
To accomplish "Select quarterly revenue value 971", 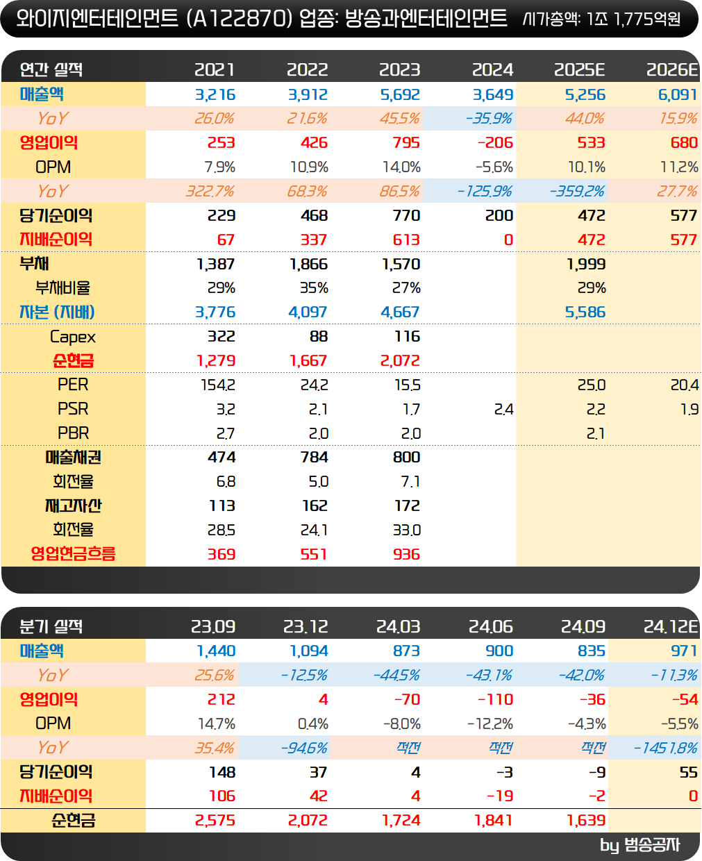I will pyautogui.click(x=685, y=651).
